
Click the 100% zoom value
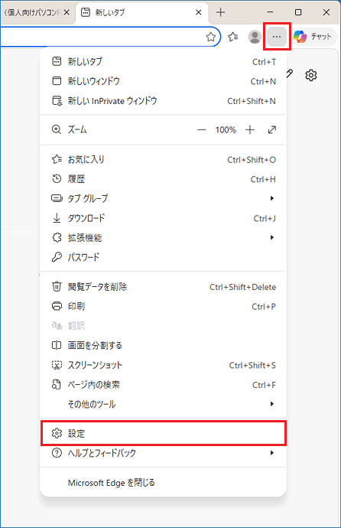[226, 129]
